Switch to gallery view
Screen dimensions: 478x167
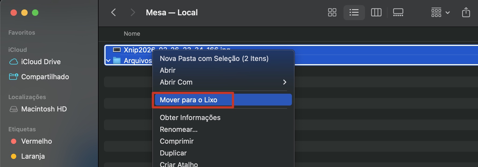[398, 12]
